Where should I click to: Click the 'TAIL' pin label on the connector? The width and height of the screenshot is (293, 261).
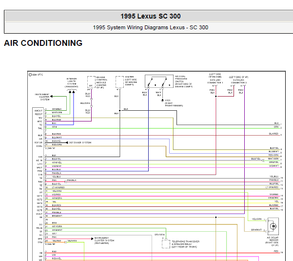click(40, 128)
